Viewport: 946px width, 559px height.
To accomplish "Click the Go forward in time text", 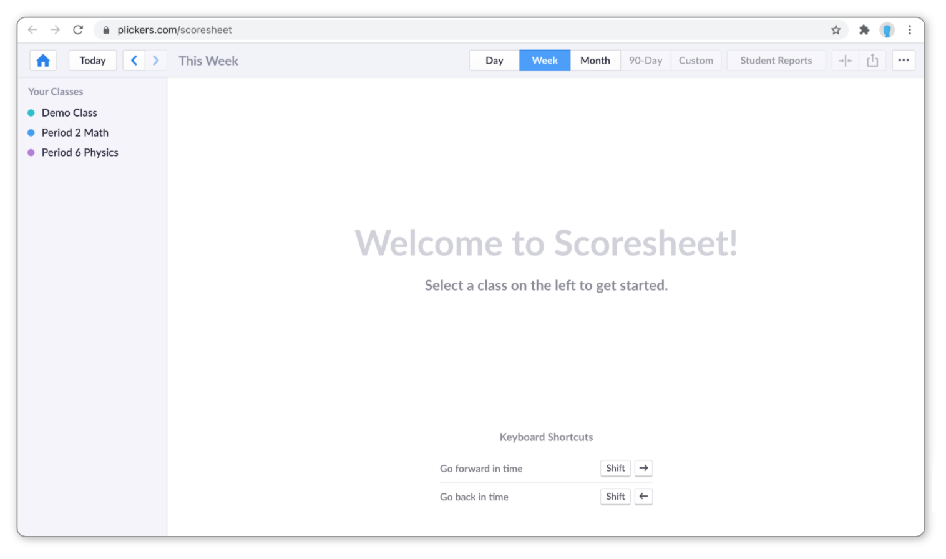I will (481, 469).
